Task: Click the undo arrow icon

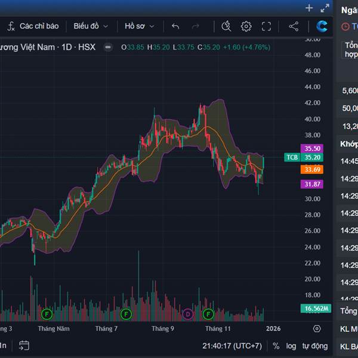Action: 175,26
